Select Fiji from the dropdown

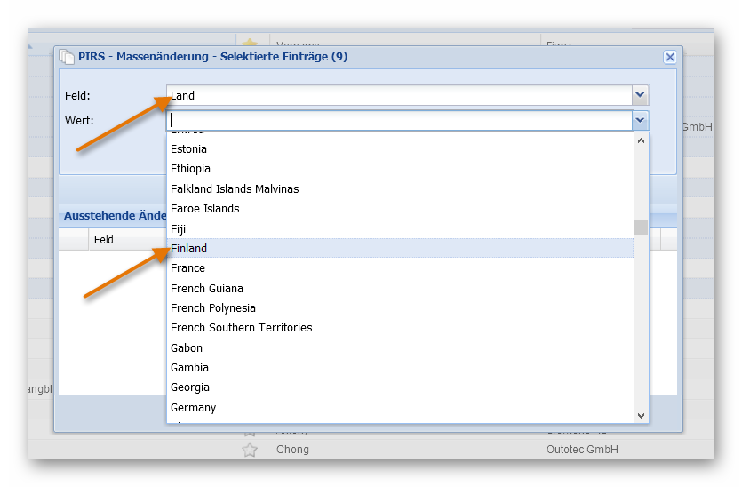(x=179, y=229)
